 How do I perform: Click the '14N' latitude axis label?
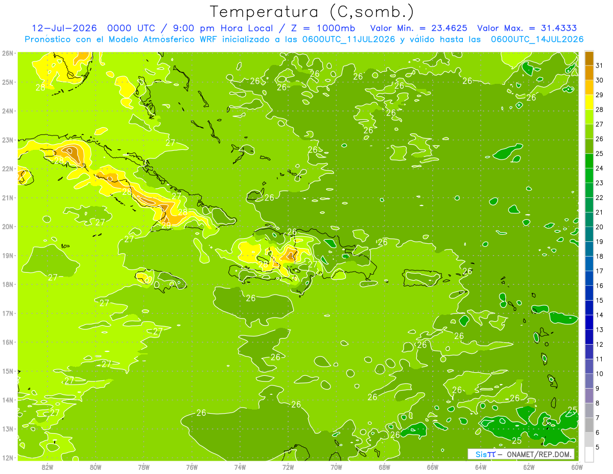pos(7,400)
